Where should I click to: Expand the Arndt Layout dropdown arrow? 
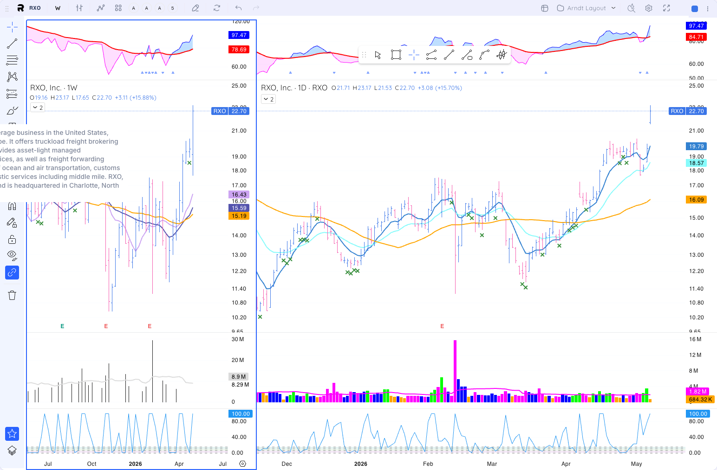[x=613, y=8]
